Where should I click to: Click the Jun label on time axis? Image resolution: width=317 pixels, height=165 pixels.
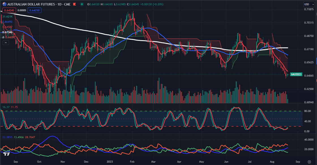click(x=226, y=162)
